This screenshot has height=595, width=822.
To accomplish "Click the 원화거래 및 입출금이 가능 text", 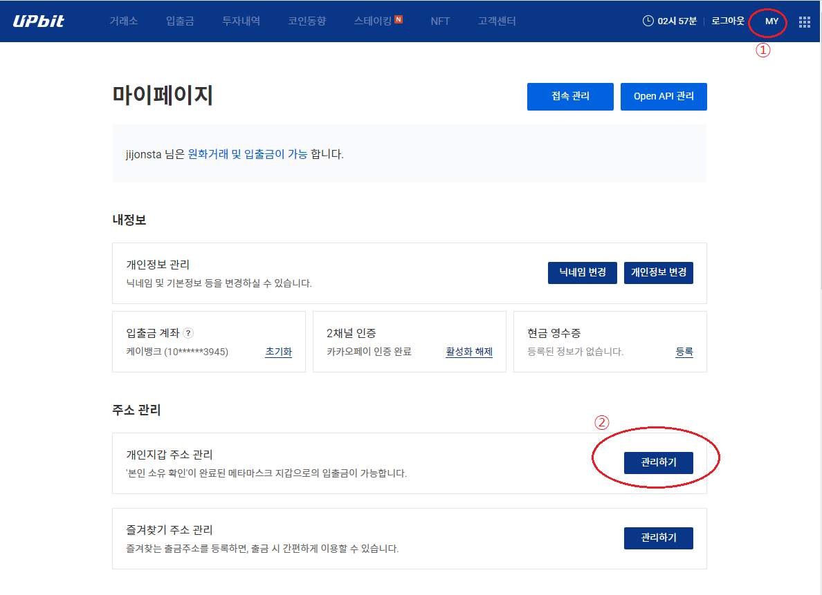I will tap(248, 154).
